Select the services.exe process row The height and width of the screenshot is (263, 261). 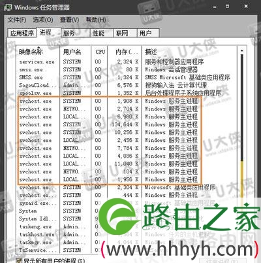pyautogui.click(x=126, y=61)
